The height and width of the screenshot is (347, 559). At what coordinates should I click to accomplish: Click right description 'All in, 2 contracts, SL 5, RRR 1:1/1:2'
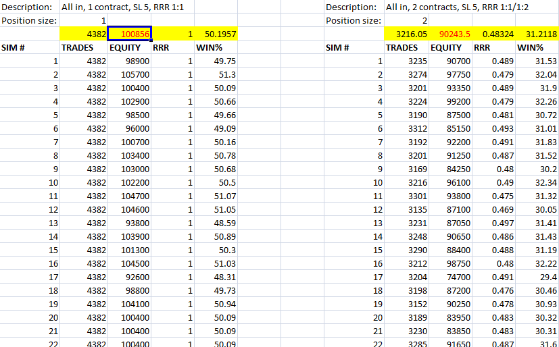458,7
